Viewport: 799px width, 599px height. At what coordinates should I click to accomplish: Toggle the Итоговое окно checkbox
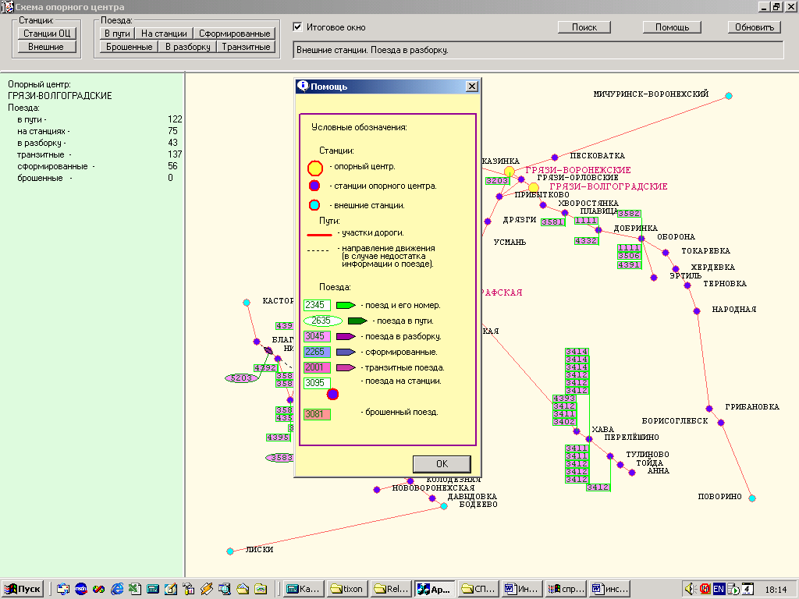click(298, 27)
